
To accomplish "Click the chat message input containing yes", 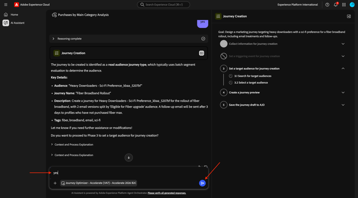I will pyautogui.click(x=128, y=173).
